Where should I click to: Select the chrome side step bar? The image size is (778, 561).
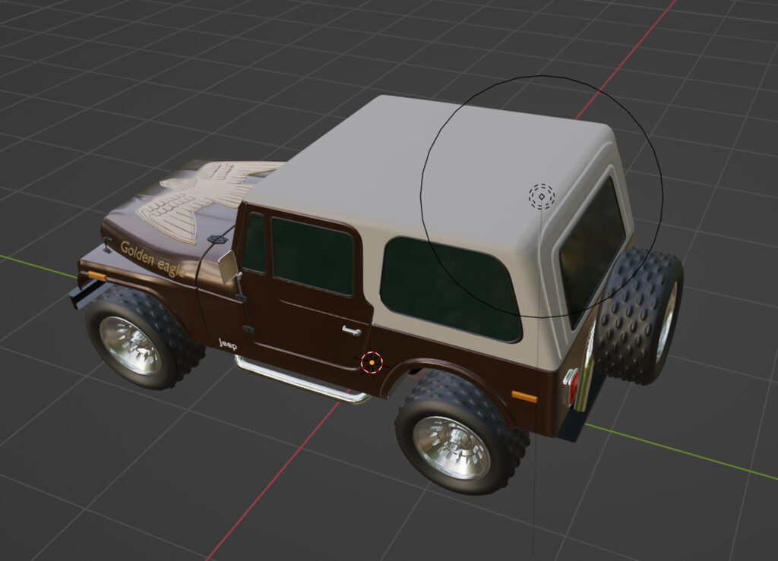301,380
